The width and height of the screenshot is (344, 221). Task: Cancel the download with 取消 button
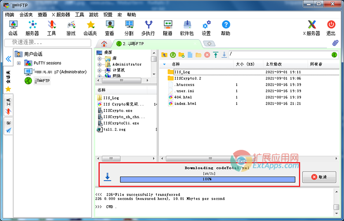(319, 177)
